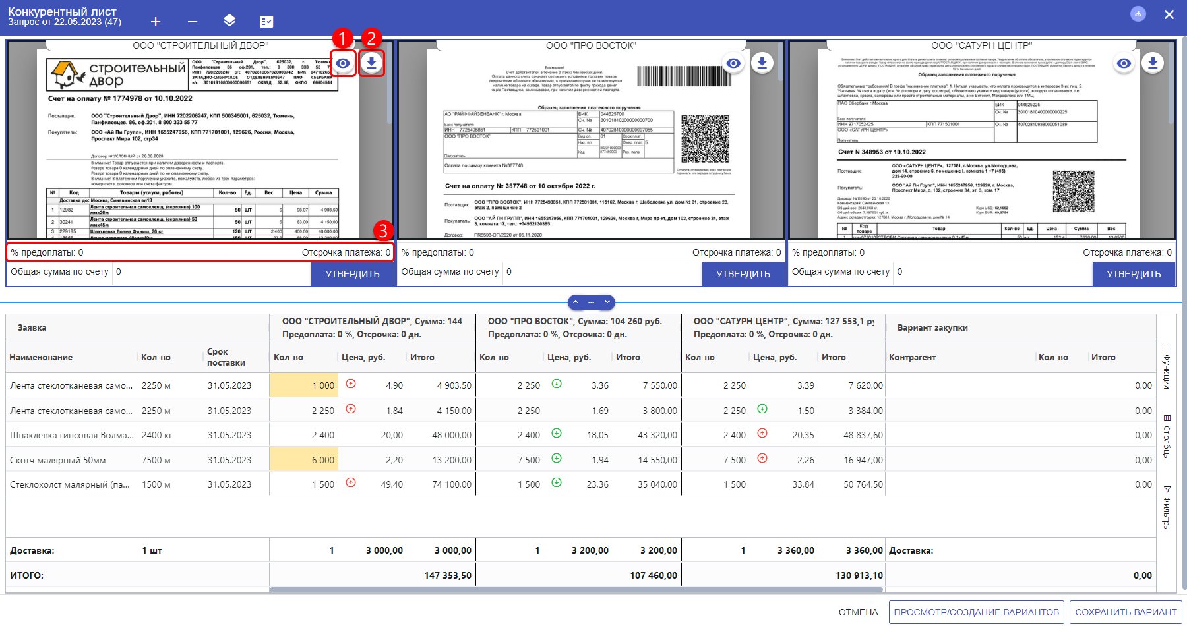Close the Конкурентный лист window
The width and height of the screenshot is (1187, 626).
click(x=1169, y=14)
